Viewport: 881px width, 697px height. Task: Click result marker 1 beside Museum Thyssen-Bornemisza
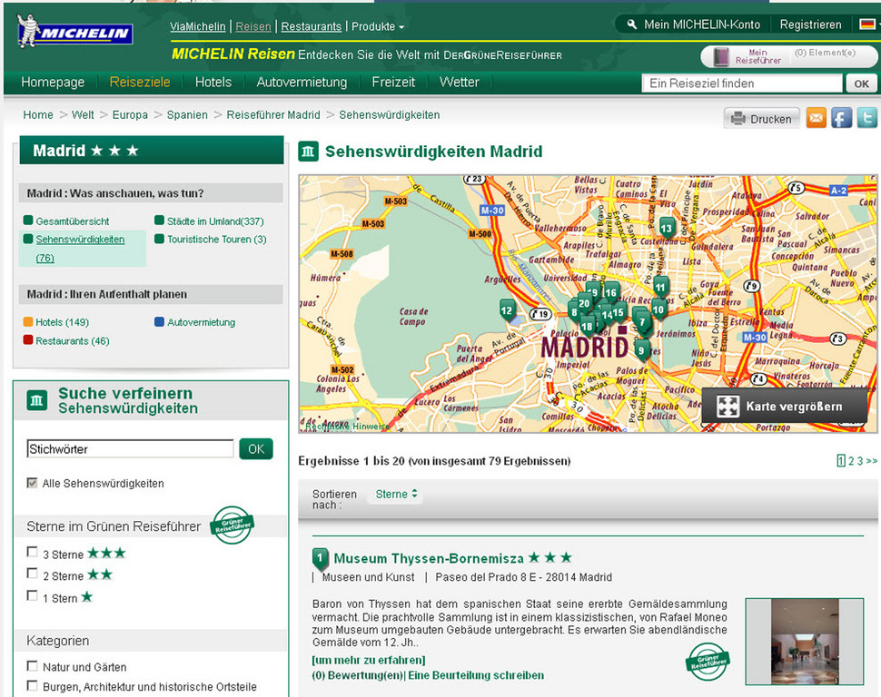click(320, 559)
